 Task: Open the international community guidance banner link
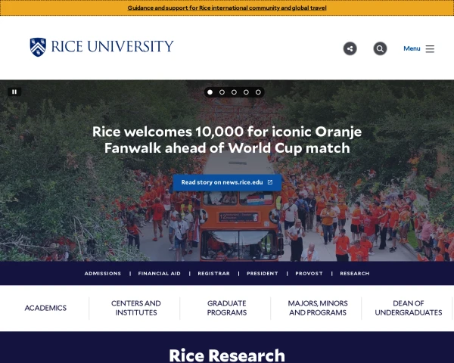[x=227, y=8]
